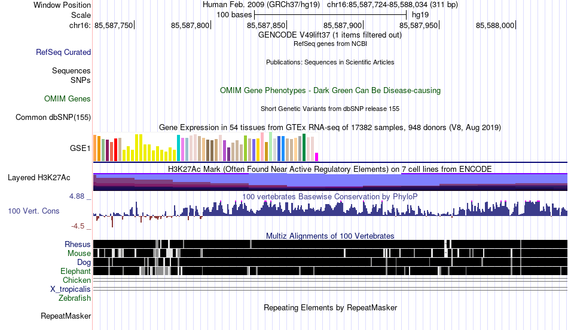Click the 85,587,800 ruler position
The width and height of the screenshot is (568, 330).
coord(190,25)
